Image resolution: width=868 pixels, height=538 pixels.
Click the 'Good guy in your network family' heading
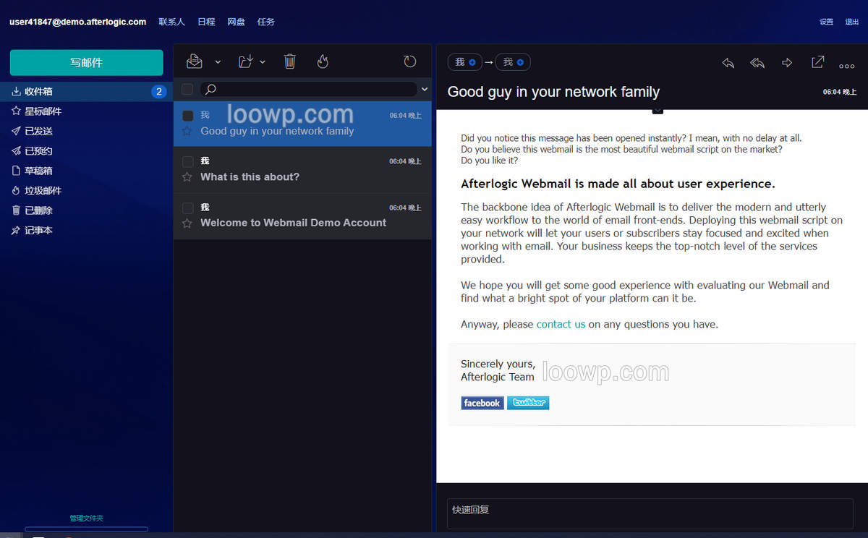tap(553, 92)
